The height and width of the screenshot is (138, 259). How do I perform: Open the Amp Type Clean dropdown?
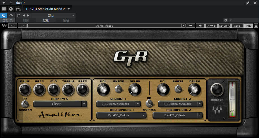(60, 104)
